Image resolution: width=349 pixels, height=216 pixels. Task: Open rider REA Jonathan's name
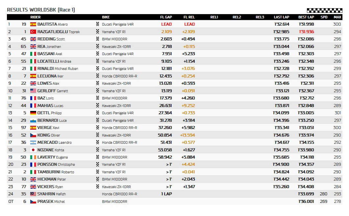pyautogui.click(x=49, y=47)
